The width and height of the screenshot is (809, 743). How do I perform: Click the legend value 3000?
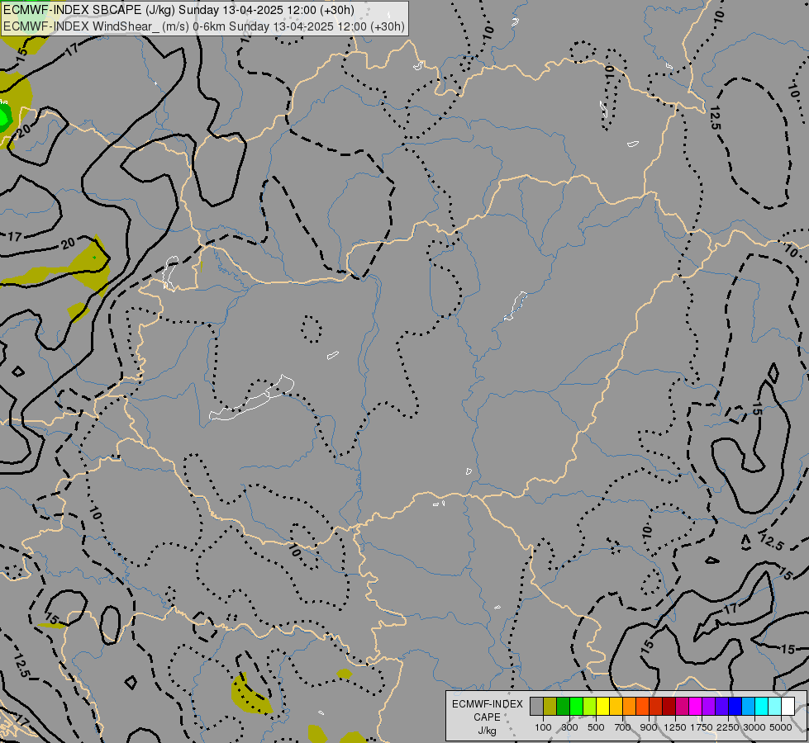point(754,727)
